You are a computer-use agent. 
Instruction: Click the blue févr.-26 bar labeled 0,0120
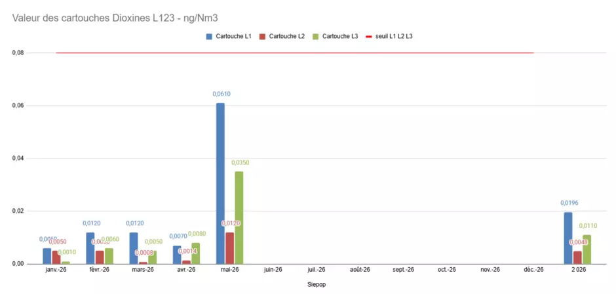click(x=90, y=248)
